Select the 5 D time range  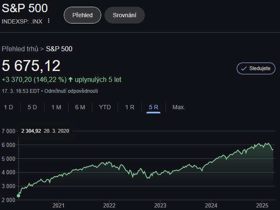click(32, 107)
